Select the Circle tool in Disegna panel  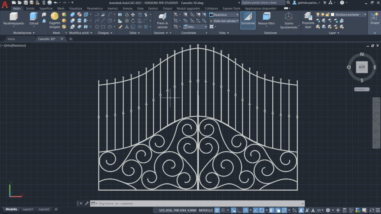(x=110, y=21)
